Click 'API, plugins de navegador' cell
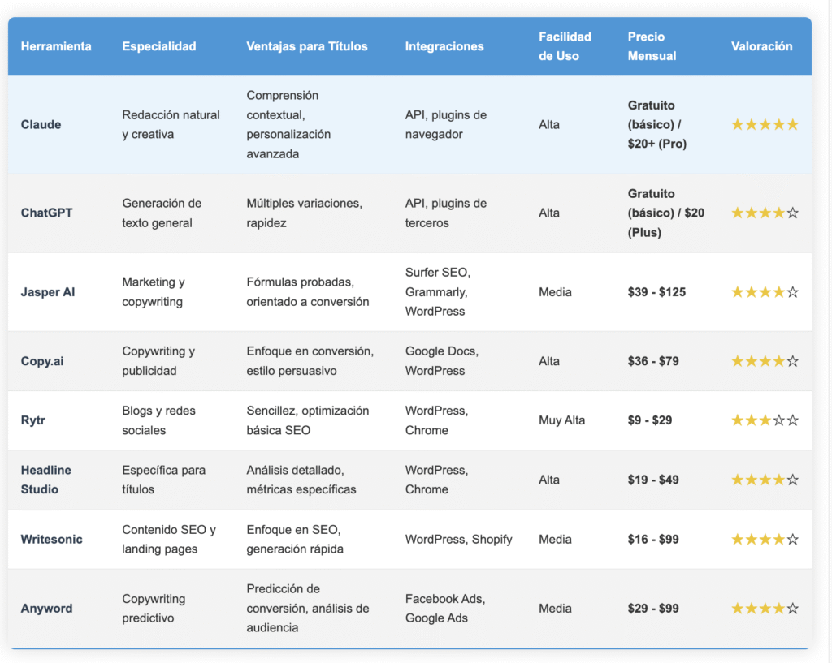This screenshot has width=832, height=663. click(x=446, y=124)
